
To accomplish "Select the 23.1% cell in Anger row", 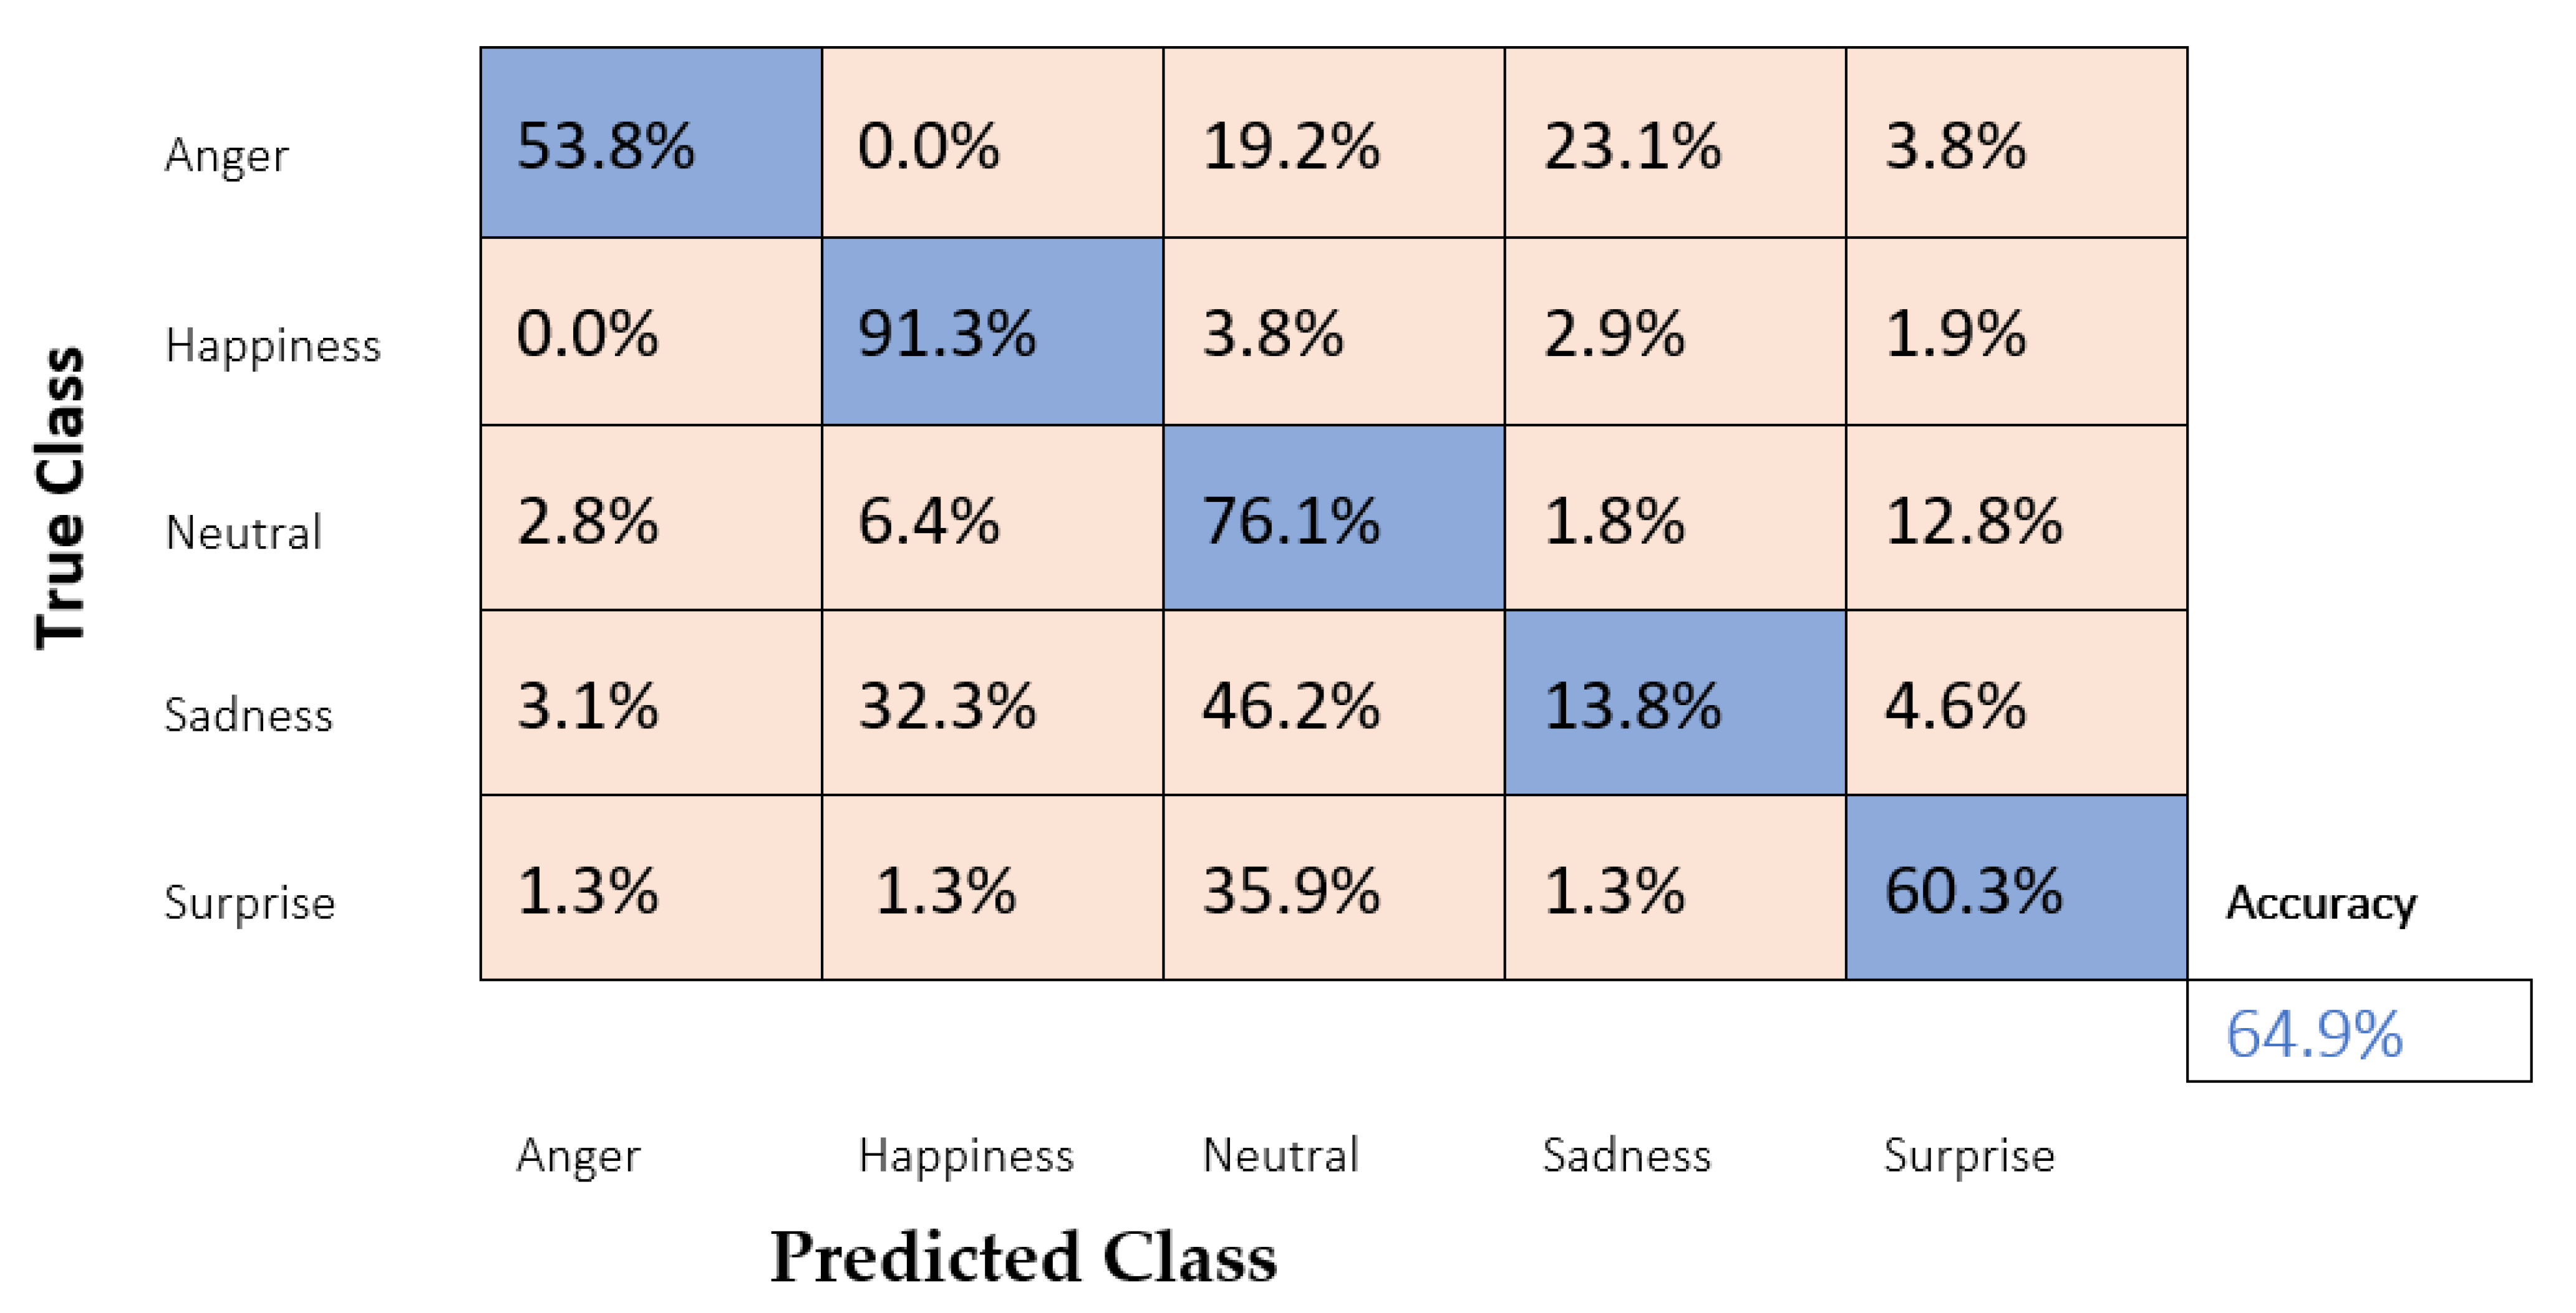I will 1675,143.
